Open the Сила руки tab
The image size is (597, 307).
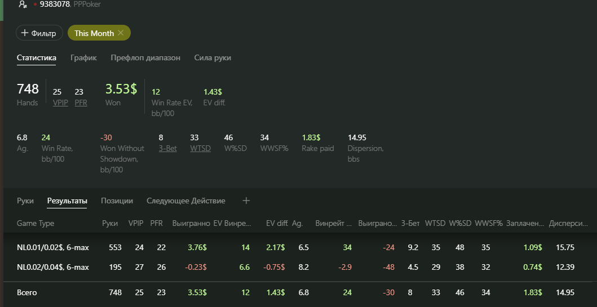[213, 58]
